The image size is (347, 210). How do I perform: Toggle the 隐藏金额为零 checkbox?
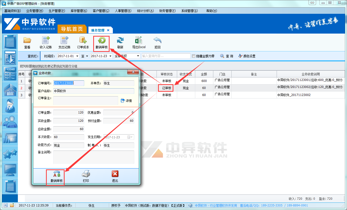(193, 56)
